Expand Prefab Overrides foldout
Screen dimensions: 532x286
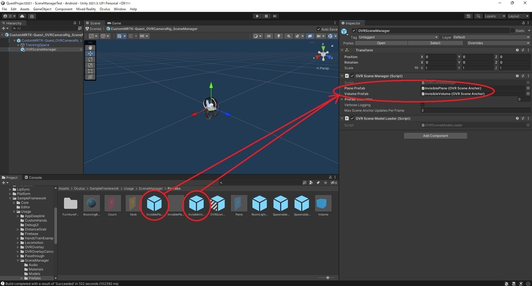click(342, 99)
